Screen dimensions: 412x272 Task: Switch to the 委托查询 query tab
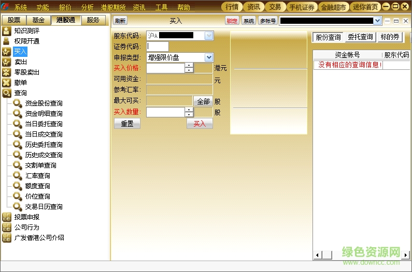[x=360, y=37]
